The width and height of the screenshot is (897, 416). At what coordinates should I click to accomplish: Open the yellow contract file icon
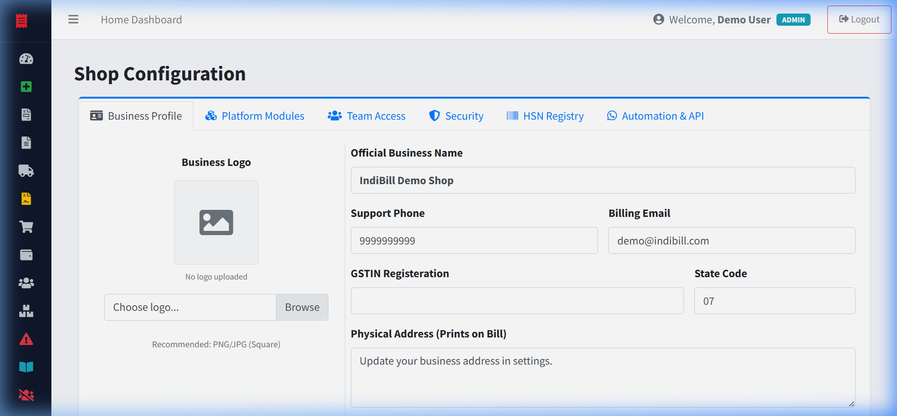(x=26, y=199)
